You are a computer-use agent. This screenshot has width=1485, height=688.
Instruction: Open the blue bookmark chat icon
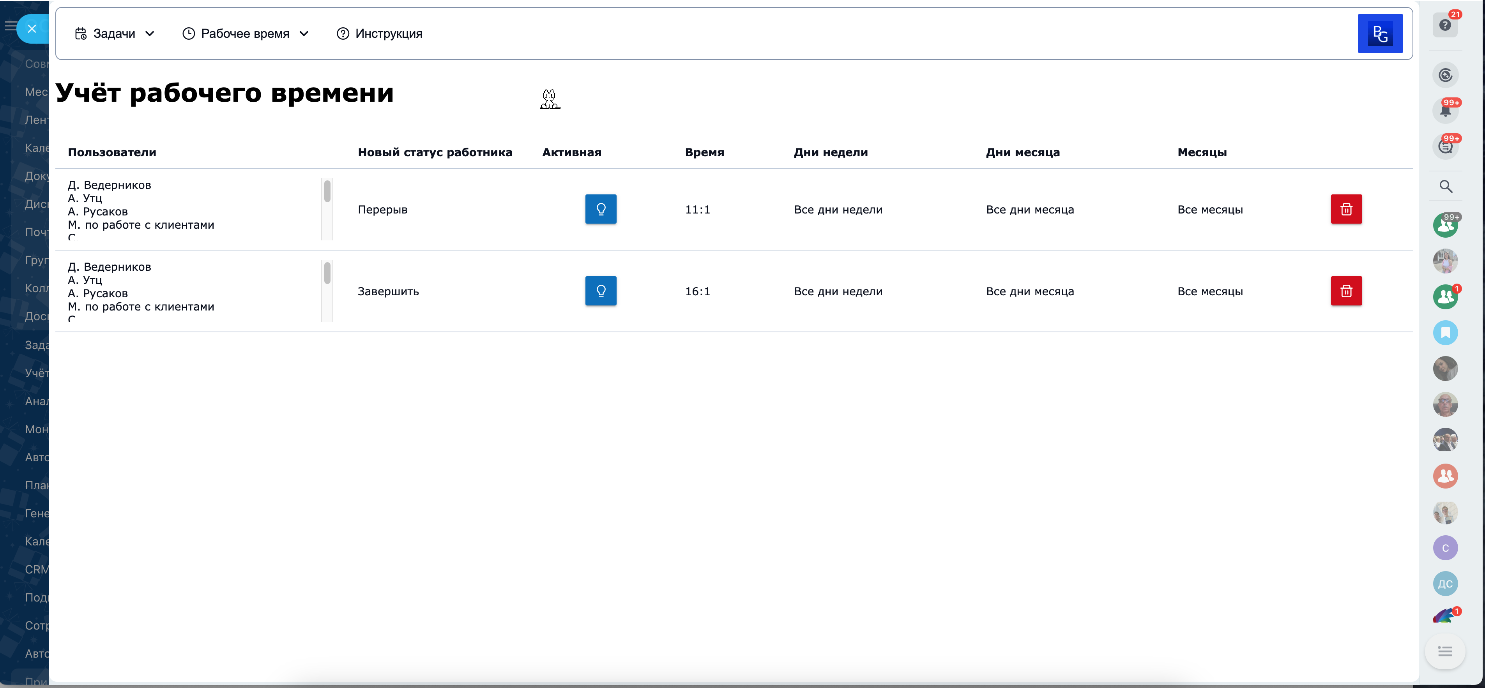[1444, 333]
